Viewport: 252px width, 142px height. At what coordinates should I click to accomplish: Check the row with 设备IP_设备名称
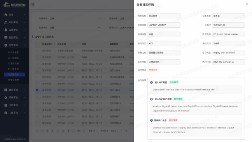(37, 51)
